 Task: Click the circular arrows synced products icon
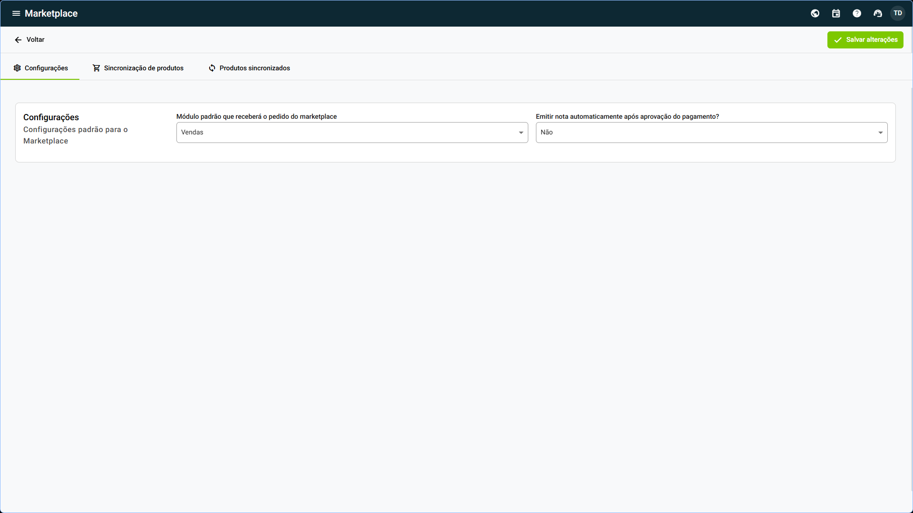(x=212, y=68)
